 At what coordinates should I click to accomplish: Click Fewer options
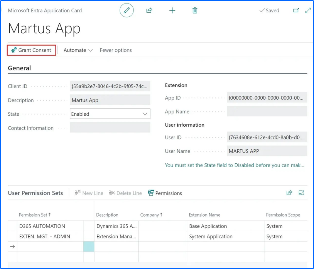click(116, 50)
